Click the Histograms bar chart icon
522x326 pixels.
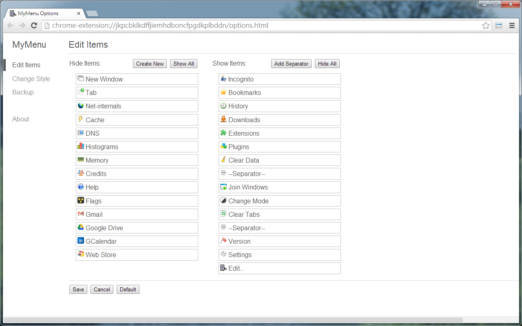coord(81,146)
